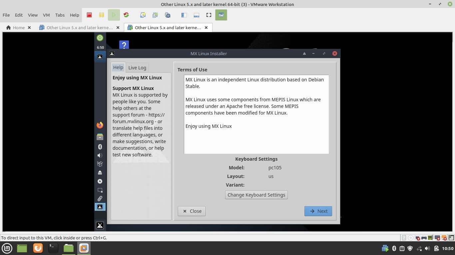The height and width of the screenshot is (255, 455).
Task: Click the green logout icon atop MX panel
Action: click(100, 38)
